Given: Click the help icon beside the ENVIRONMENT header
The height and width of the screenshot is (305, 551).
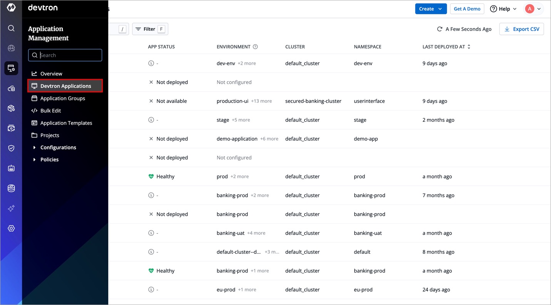Looking at the screenshot, I should 255,47.
